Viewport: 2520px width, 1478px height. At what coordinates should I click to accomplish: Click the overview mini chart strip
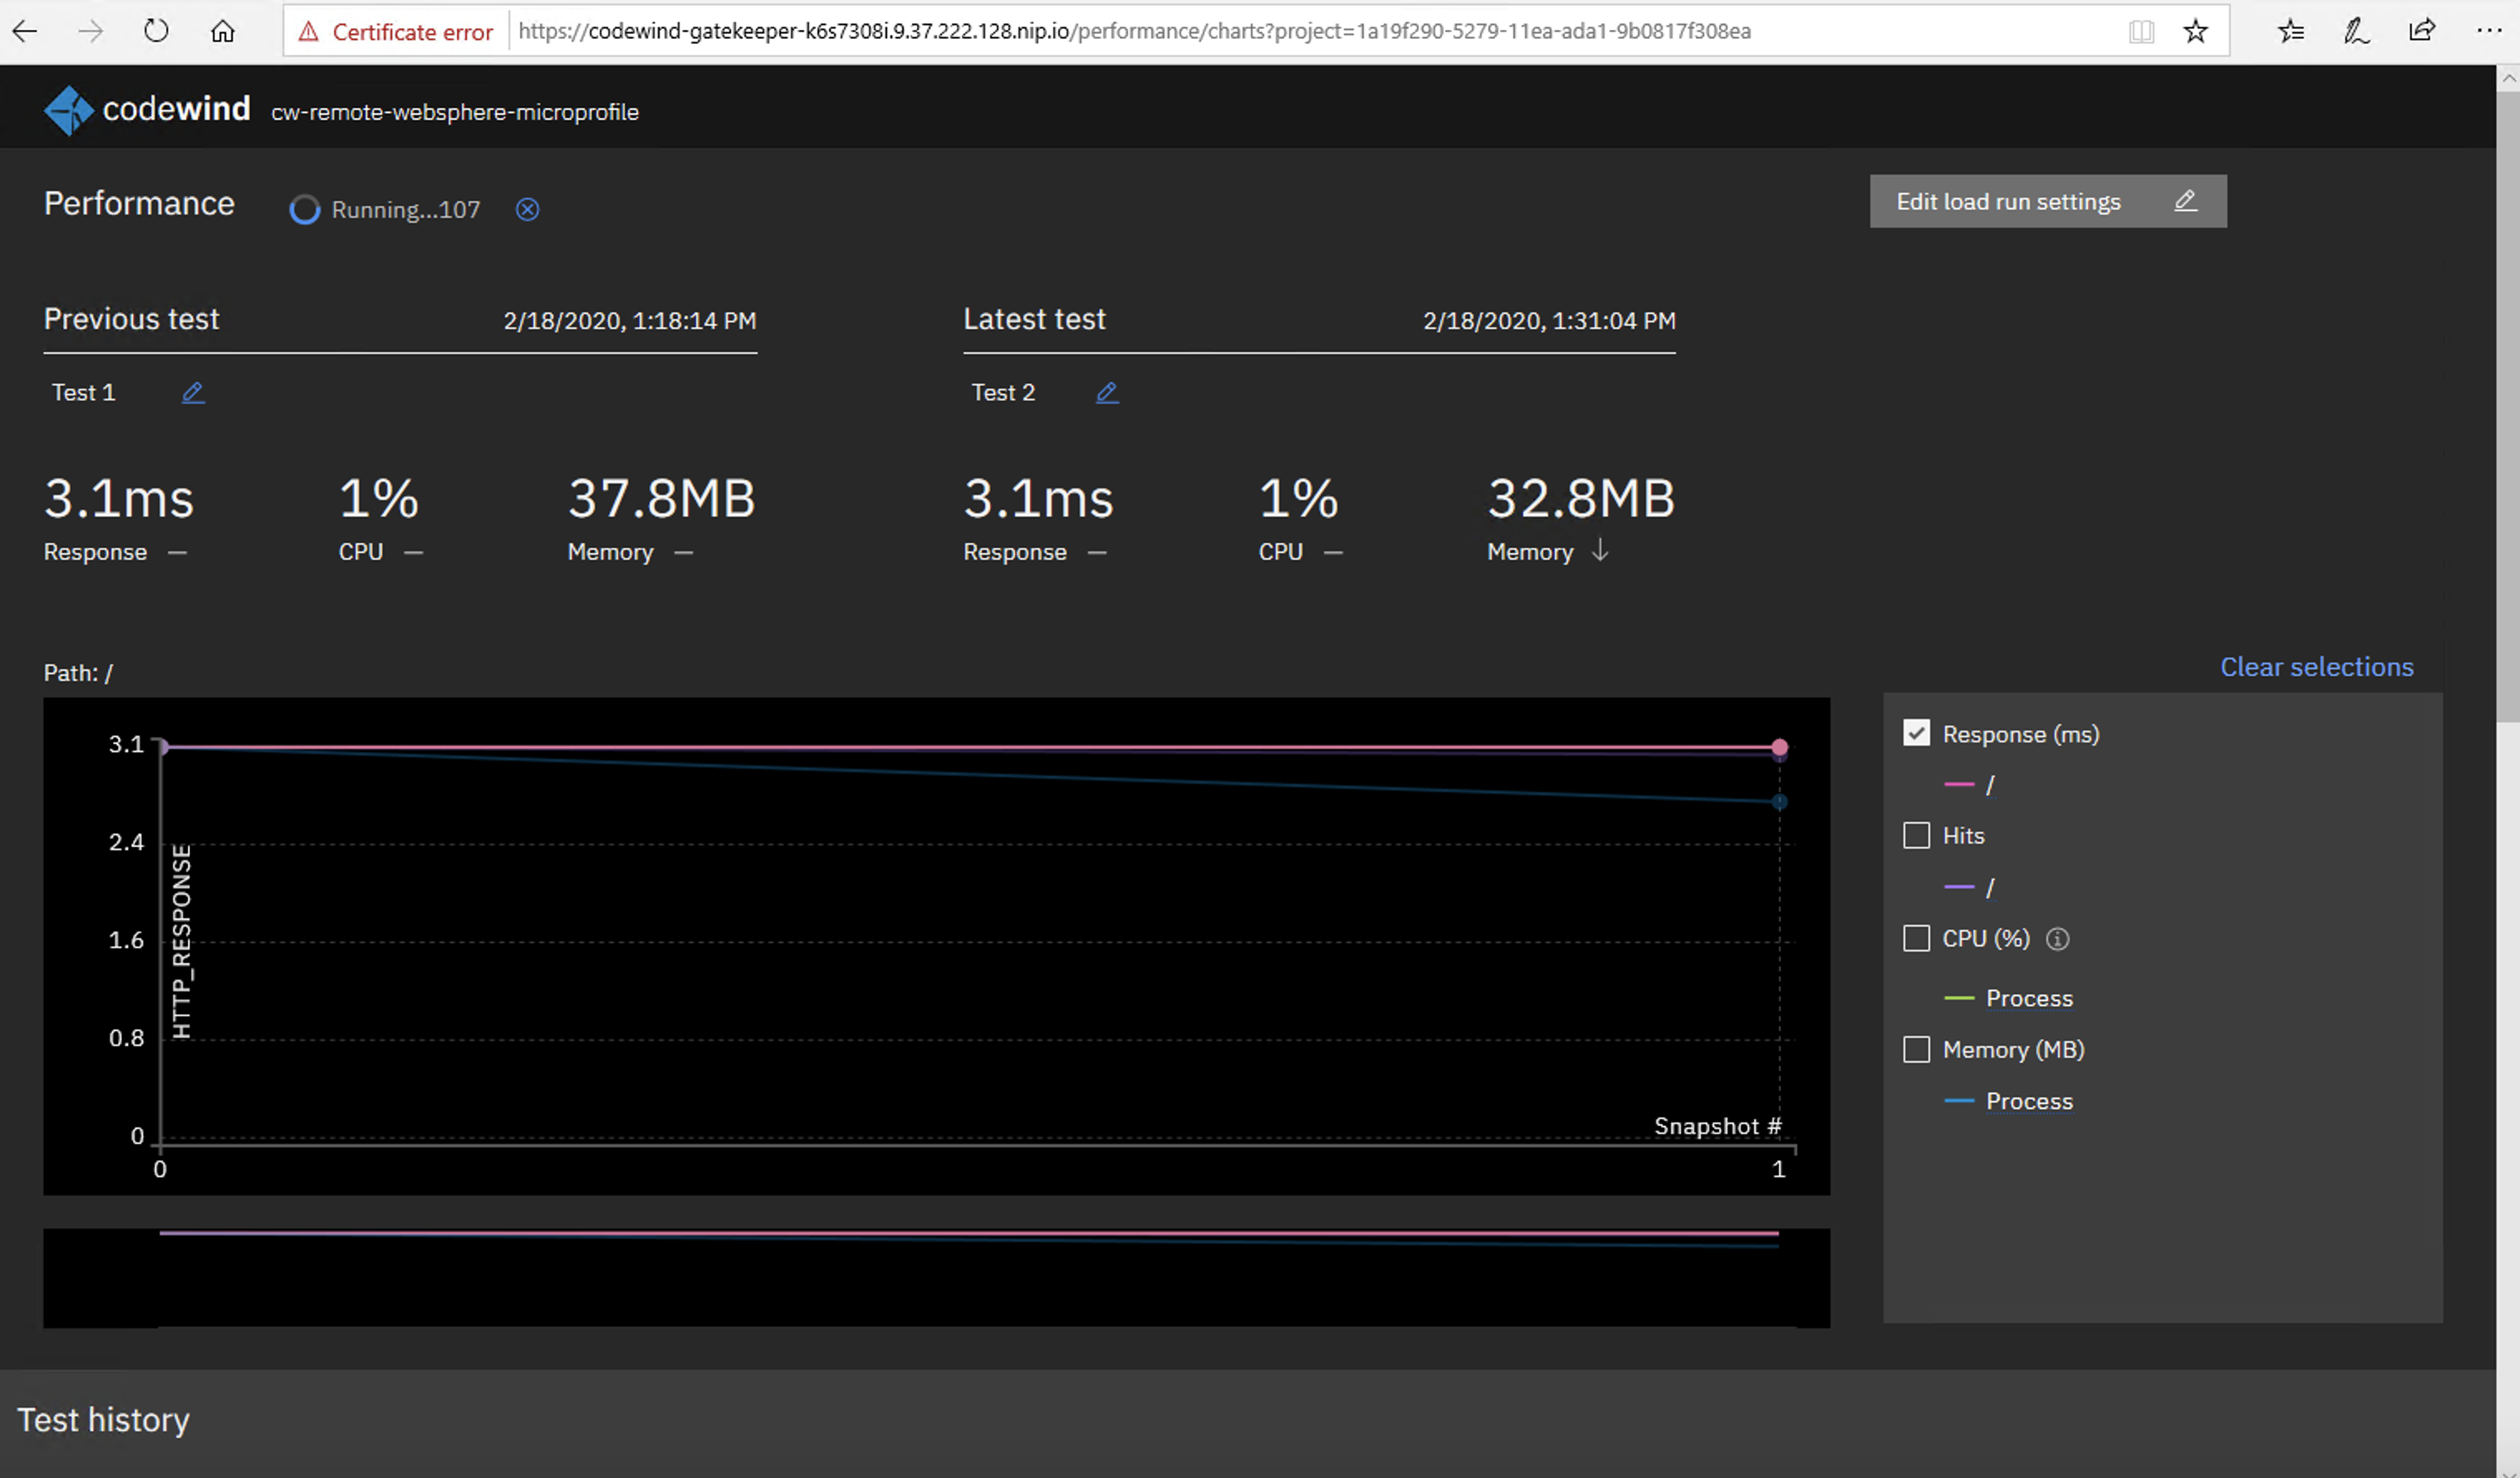pyautogui.click(x=936, y=1277)
